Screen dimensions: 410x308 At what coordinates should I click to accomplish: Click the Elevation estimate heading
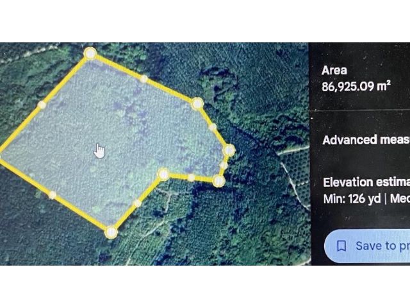pos(366,182)
